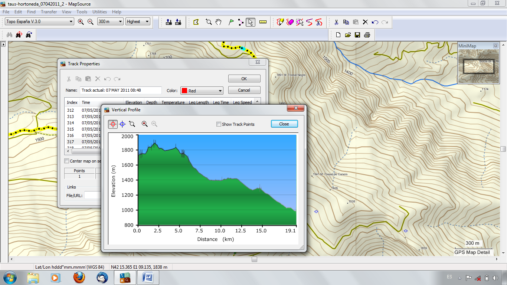Image resolution: width=507 pixels, height=285 pixels.
Task: Click Copy icon in main toolbar
Action: tap(346, 22)
